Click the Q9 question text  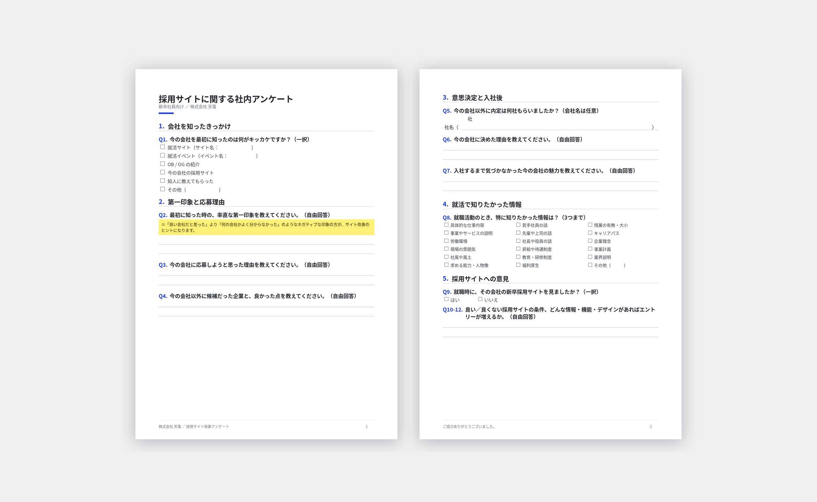point(526,292)
